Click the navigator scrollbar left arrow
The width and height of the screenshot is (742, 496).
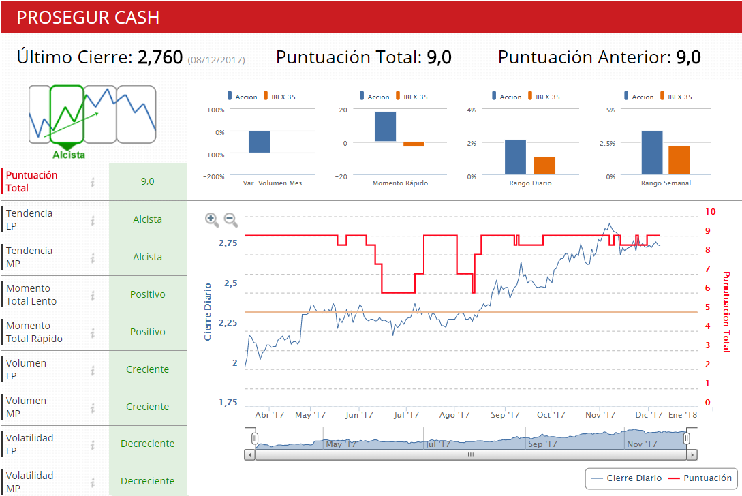coord(249,455)
